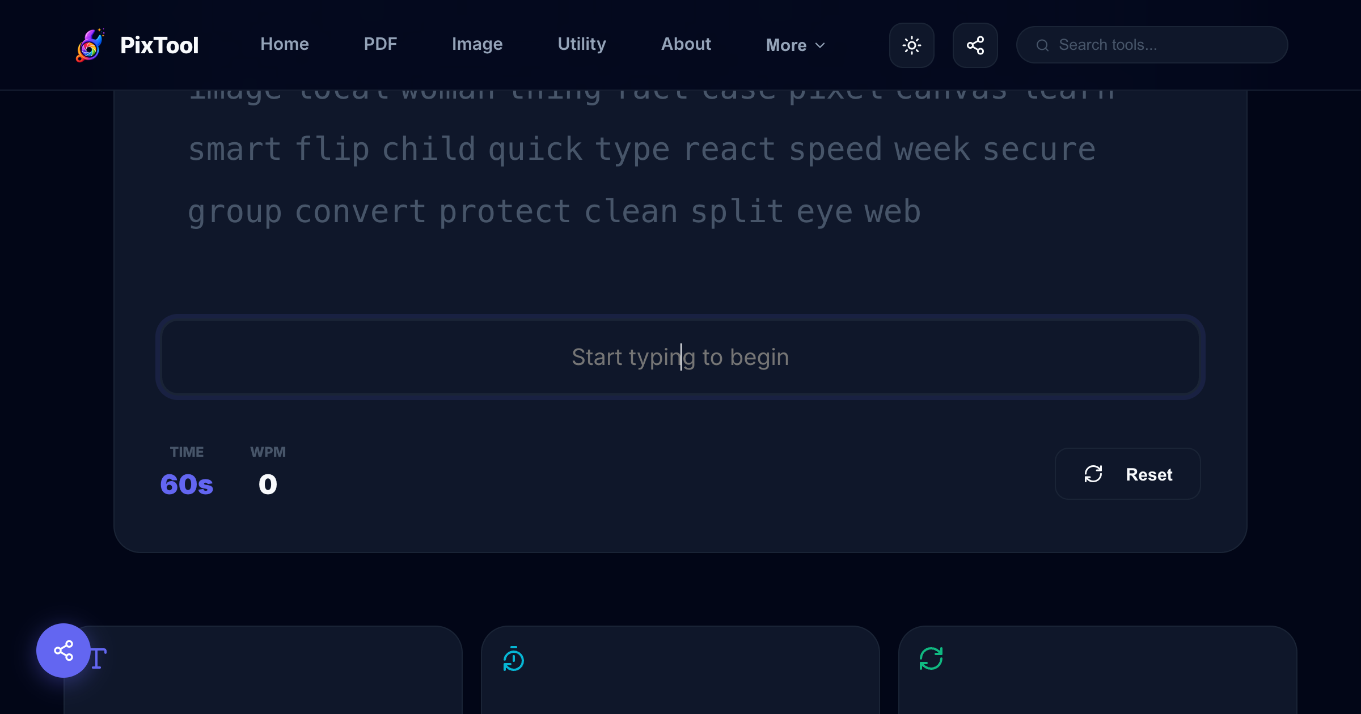Click the magnifier icon in the search box
Screen dimensions: 1361x714
[1042, 45]
